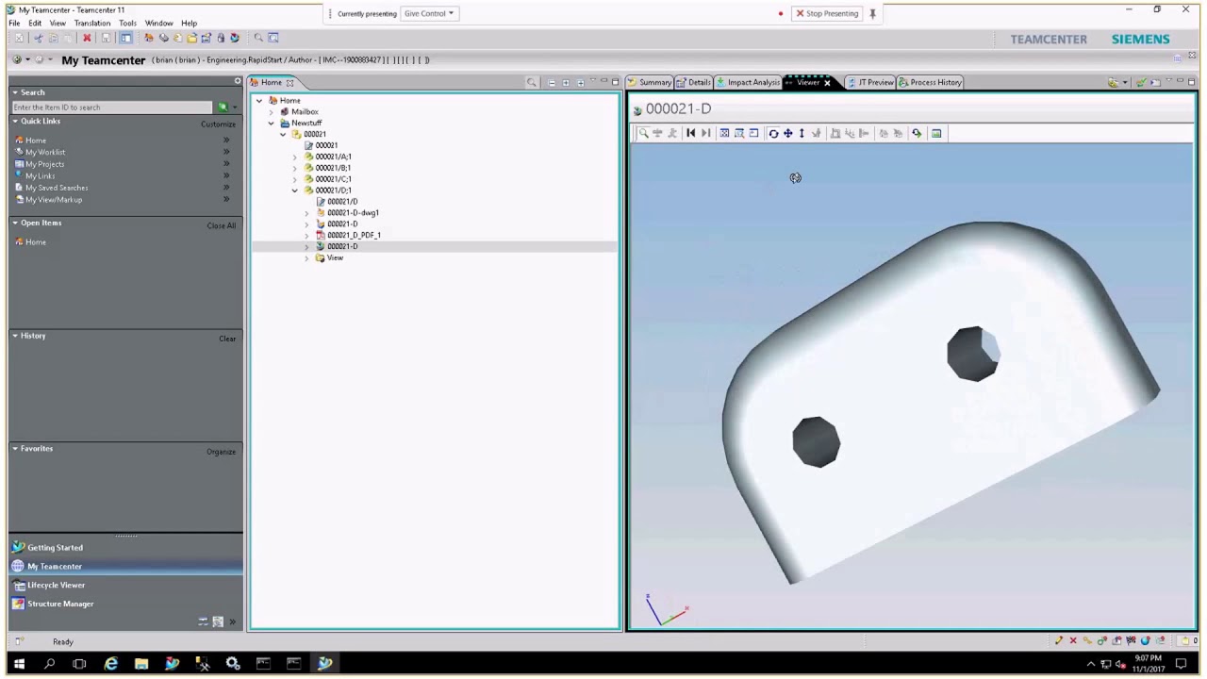Open the Translation menu
The width and height of the screenshot is (1207, 679).
tap(91, 23)
